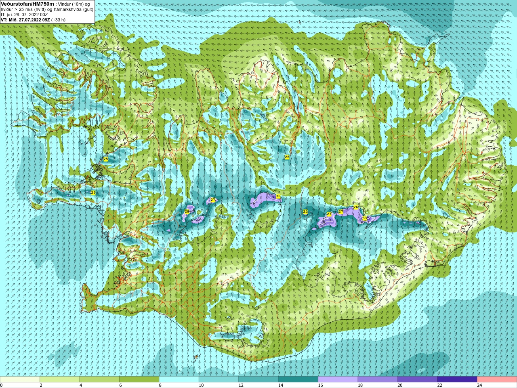Viewport: 517px width, 388px height.
Task: Click legend scale value '10'
Action: 201,385
